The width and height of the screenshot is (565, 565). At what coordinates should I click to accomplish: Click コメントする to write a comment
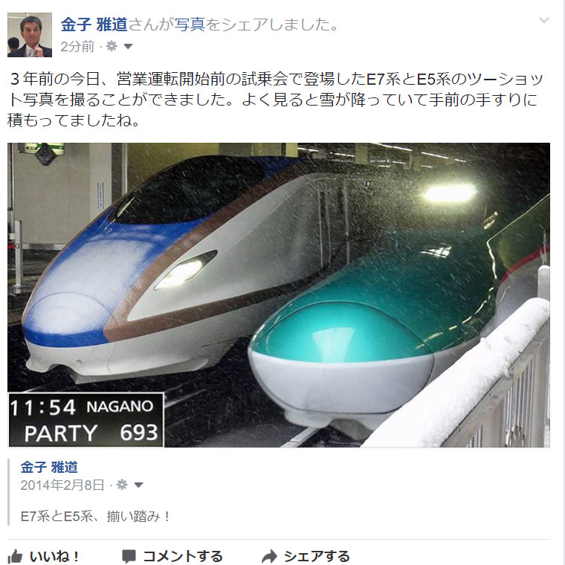pyautogui.click(x=183, y=556)
